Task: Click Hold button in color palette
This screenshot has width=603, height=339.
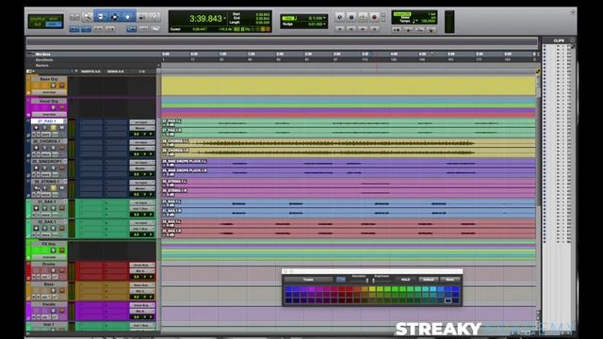Action: [x=405, y=280]
